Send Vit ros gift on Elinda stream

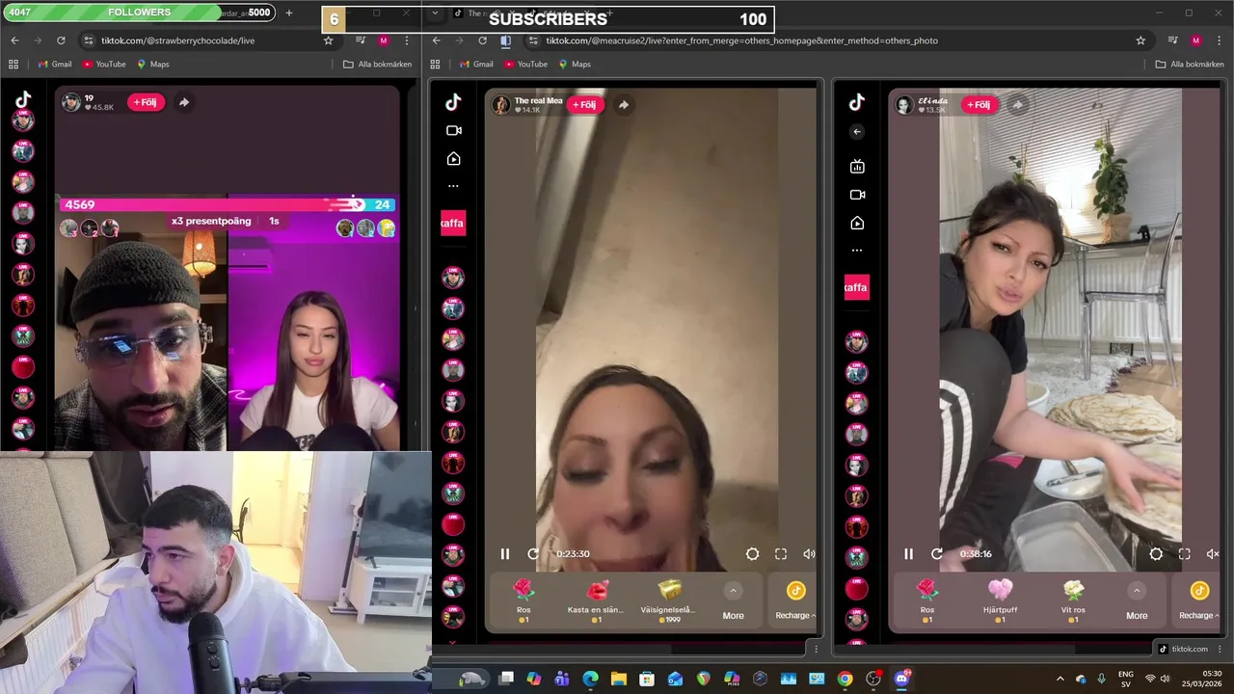point(1073,600)
